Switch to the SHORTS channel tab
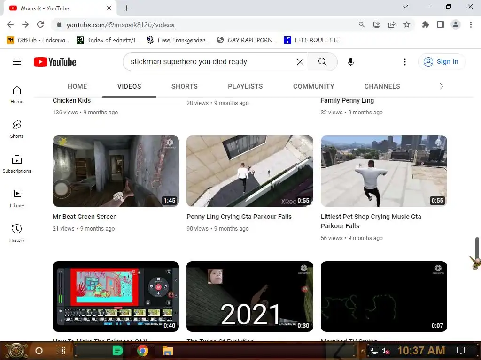 click(x=184, y=86)
